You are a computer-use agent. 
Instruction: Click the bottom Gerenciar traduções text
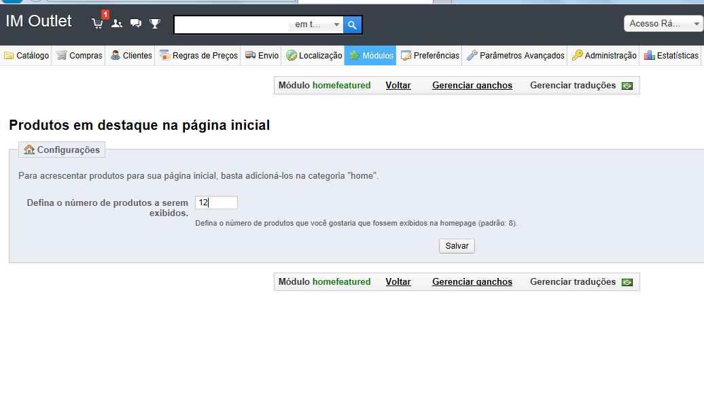point(573,281)
